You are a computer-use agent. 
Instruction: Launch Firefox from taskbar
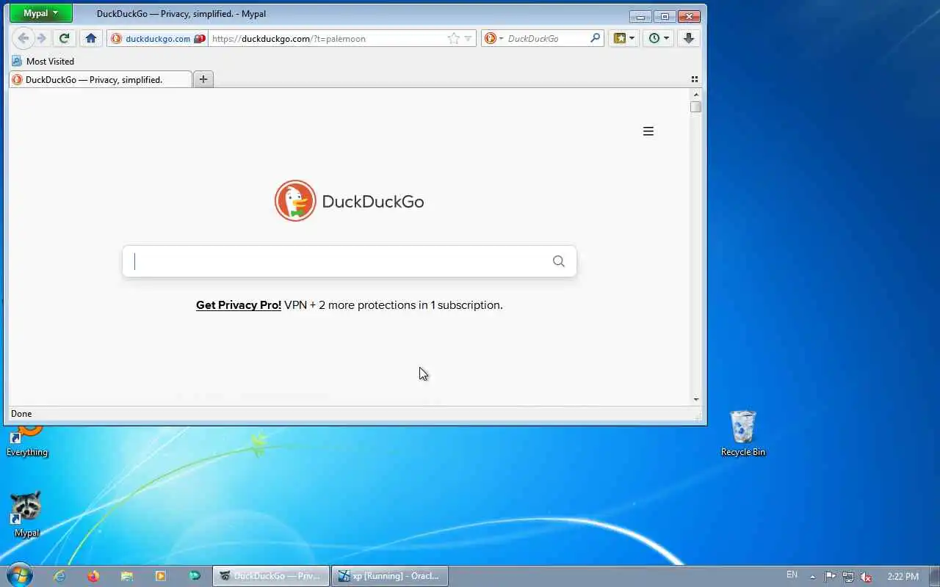click(x=93, y=576)
